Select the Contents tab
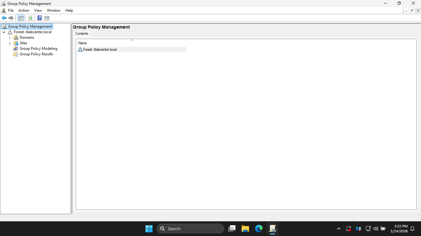This screenshot has height=236, width=421. pos(82,33)
